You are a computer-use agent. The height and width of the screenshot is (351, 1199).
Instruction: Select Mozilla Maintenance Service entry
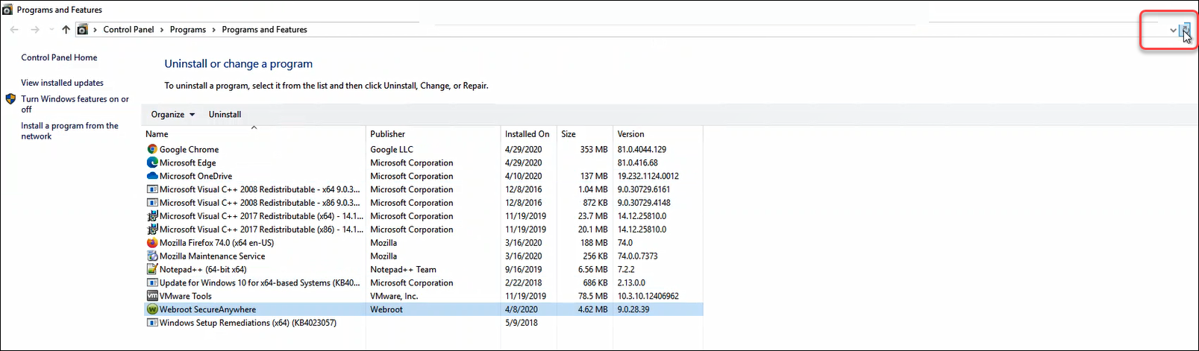point(212,256)
